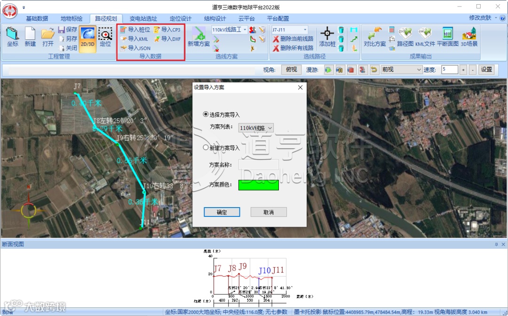Expand the J7-J11 route dropdown
The image size is (508, 316).
click(305, 30)
